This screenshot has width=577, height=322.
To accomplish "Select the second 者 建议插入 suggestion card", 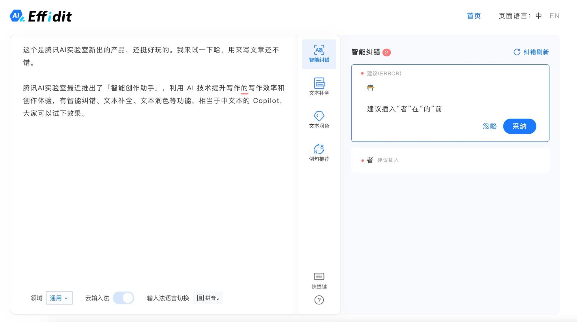I will coord(450,160).
